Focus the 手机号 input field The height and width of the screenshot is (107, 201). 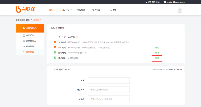109,99
